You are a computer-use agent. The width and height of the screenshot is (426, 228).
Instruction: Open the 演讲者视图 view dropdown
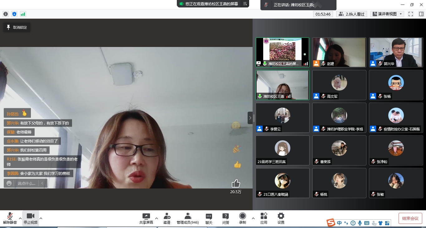coord(387,14)
